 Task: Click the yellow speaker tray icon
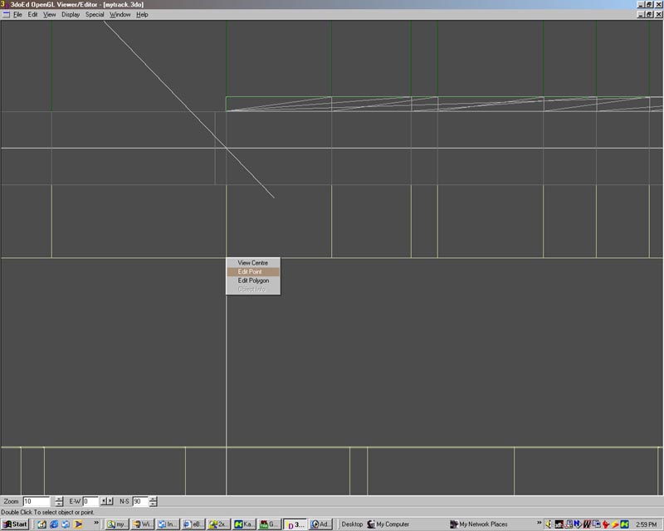tap(549, 524)
